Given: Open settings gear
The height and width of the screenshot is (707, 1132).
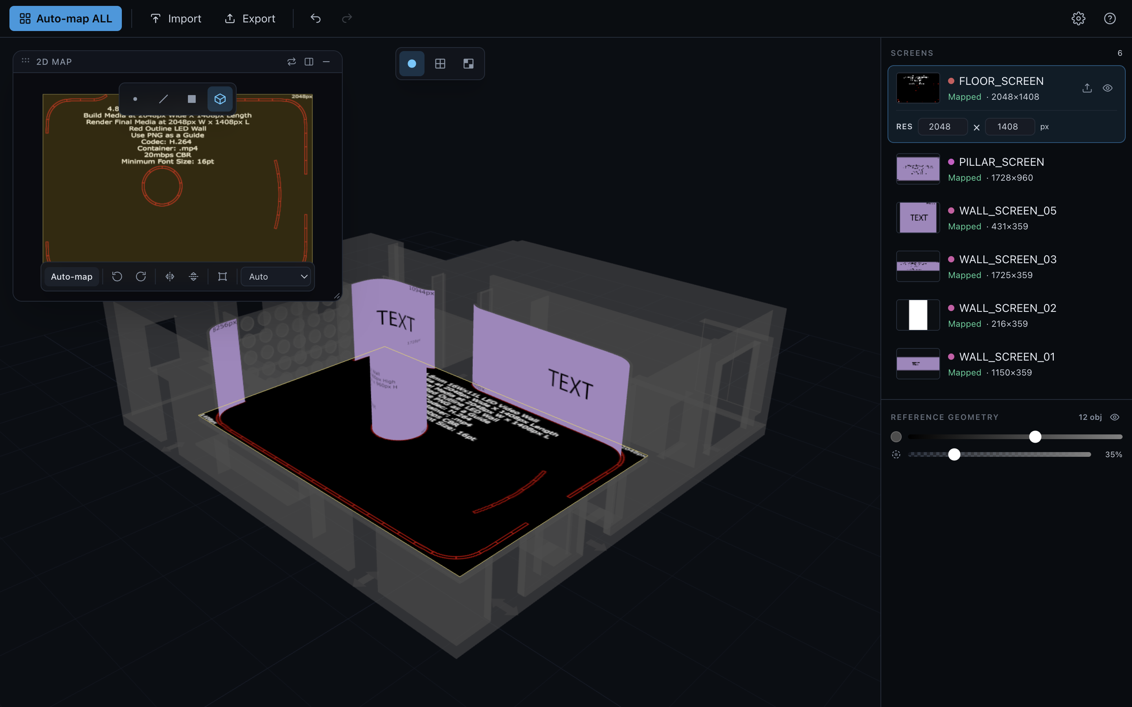Looking at the screenshot, I should pyautogui.click(x=1078, y=18).
